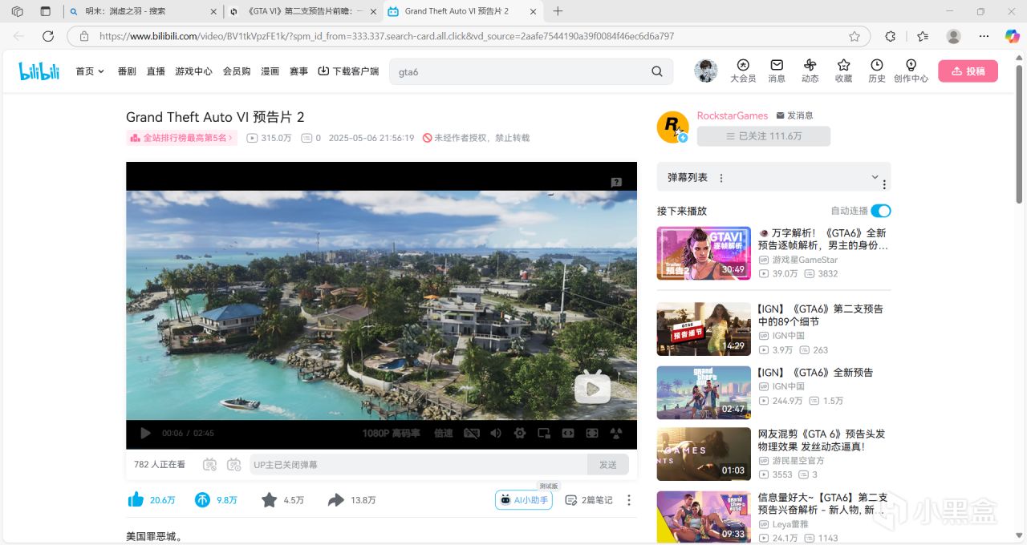Toggle 自动连播 autoplay switch
The image size is (1027, 545).
click(881, 211)
